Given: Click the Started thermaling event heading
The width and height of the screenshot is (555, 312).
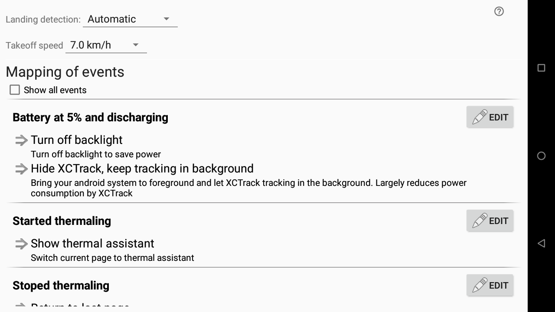Looking at the screenshot, I should point(62,221).
